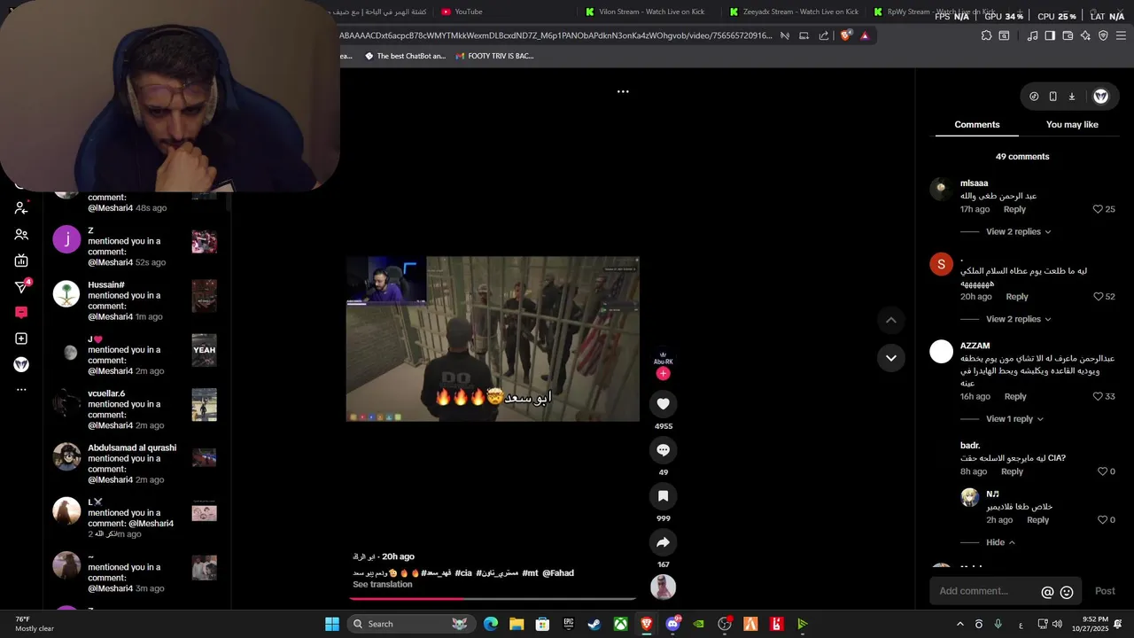Show hidden system tray icons chevron

pyautogui.click(x=959, y=624)
